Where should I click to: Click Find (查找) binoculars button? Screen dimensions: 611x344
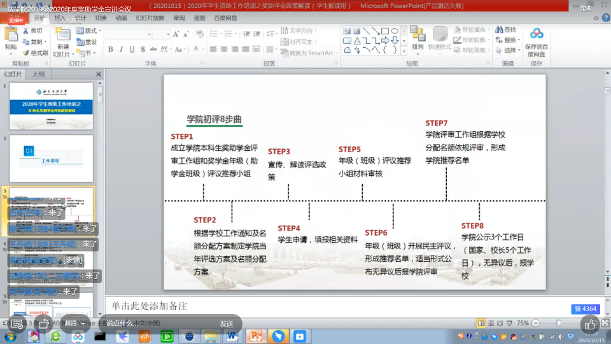pos(506,30)
